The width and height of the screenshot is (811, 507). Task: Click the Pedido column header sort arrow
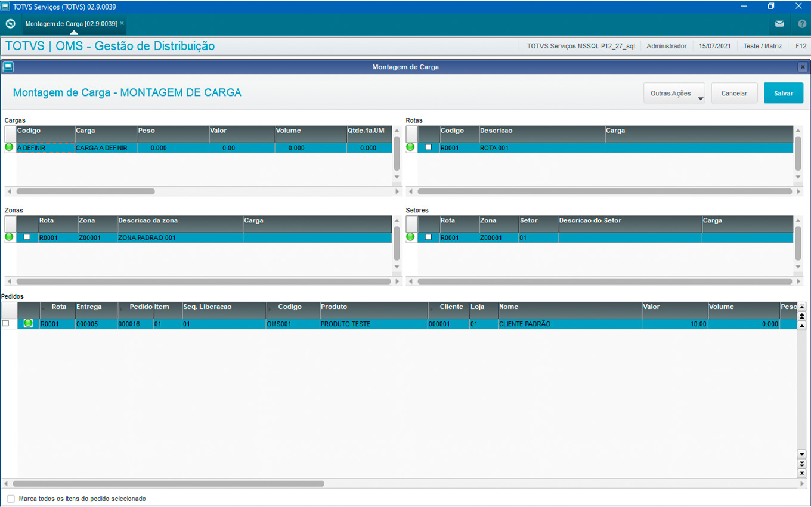(x=121, y=308)
